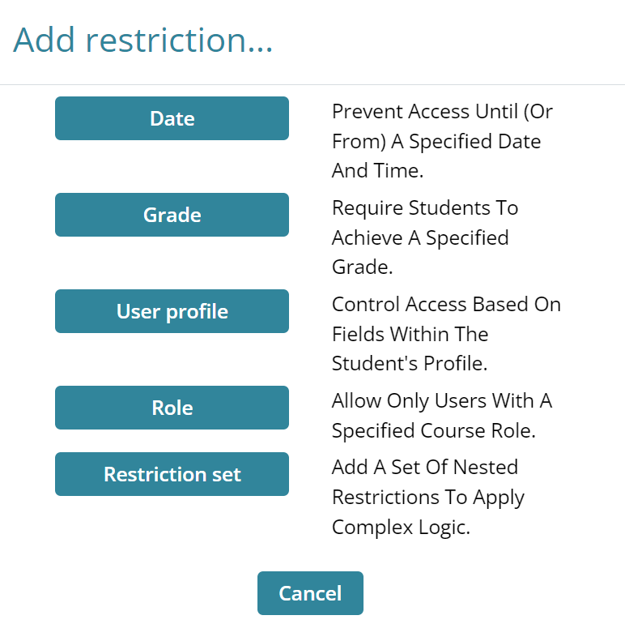Click the "Require Students To" description line
625x624 pixels.
click(x=425, y=207)
